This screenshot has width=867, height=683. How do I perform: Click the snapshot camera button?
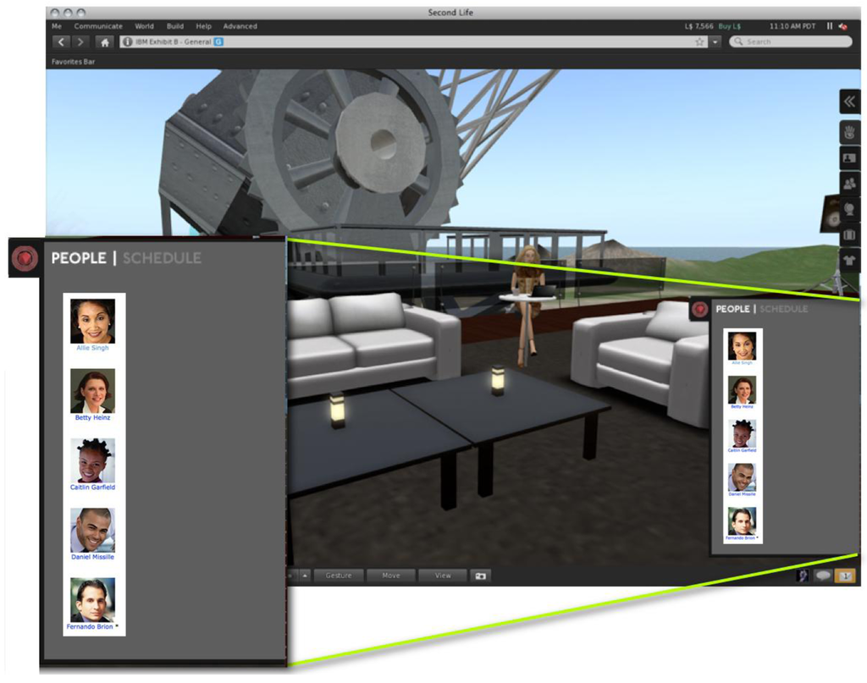[x=481, y=576]
